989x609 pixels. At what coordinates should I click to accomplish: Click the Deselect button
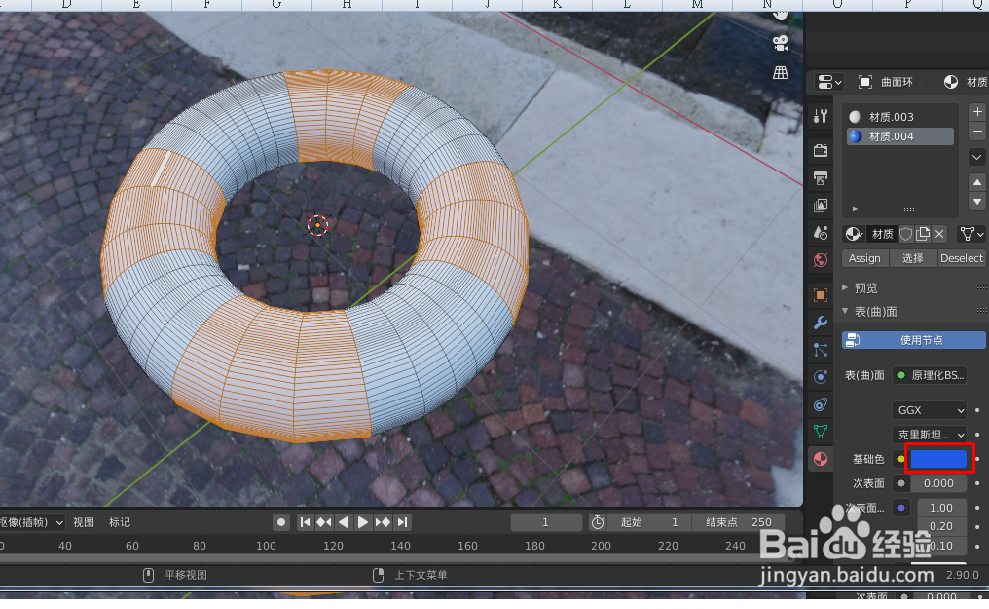coord(962,258)
